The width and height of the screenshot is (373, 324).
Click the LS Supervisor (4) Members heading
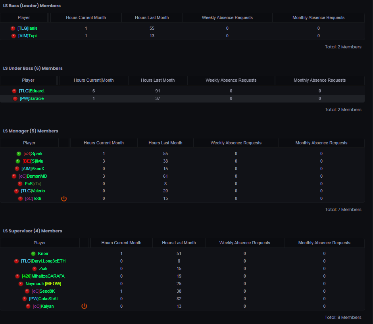33,231
